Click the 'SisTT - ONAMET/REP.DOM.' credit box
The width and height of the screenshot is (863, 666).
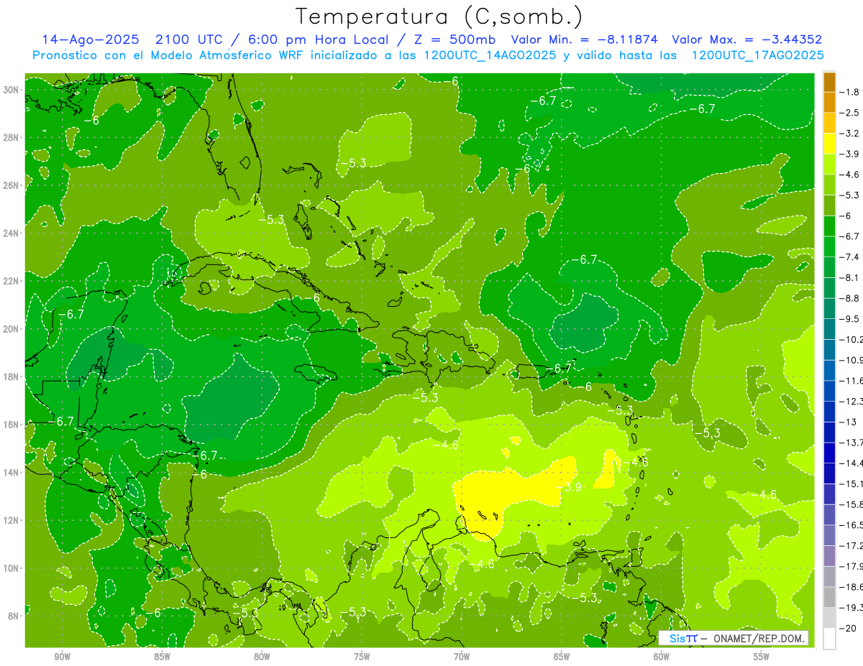[x=733, y=638]
